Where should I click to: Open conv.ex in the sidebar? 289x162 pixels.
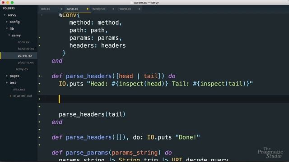(x=23, y=42)
